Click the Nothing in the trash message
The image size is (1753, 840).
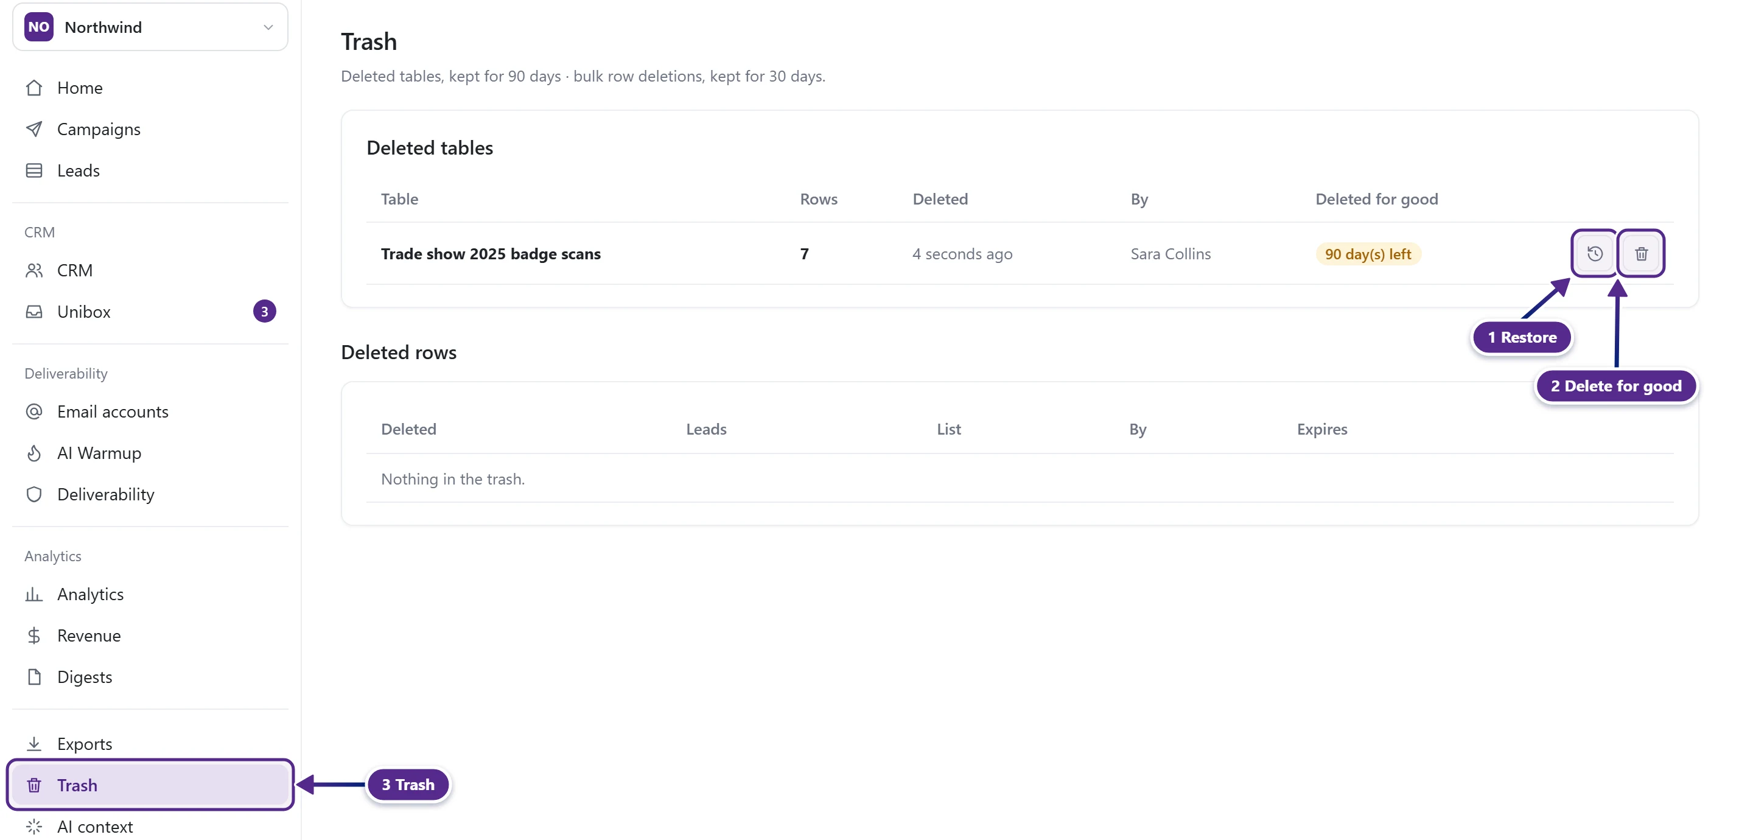(452, 479)
